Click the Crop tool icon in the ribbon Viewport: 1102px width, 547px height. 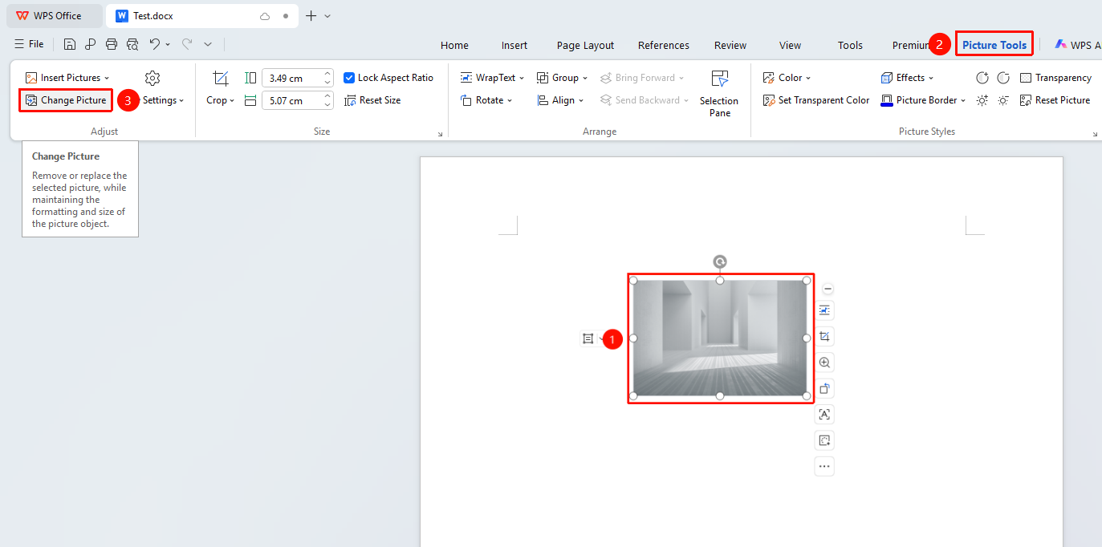[221, 78]
